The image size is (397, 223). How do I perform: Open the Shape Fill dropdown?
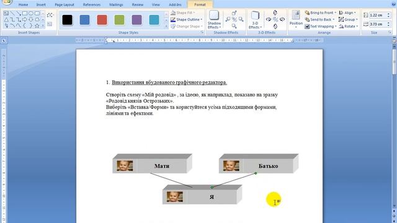[x=183, y=12]
